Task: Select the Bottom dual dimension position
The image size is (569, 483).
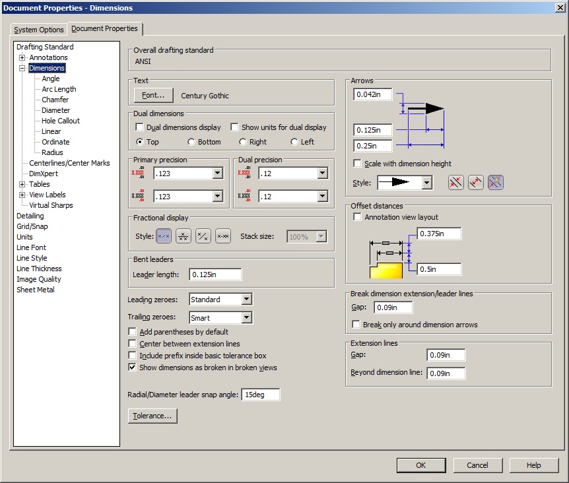Action: 191,142
